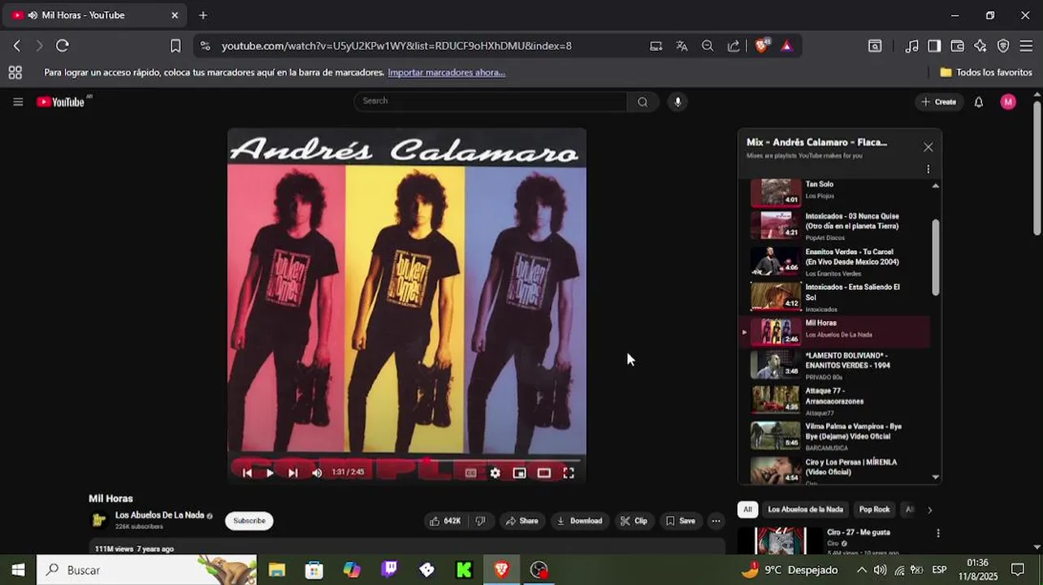Viewport: 1043px width, 585px height.
Task: Close the Mix playlist panel
Action: (928, 147)
